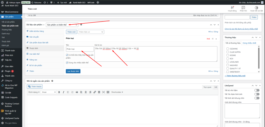Open the 'Sản phẩm có biến thể' product type dropdown
Image resolution: width=265 pixels, height=127 pixels.
point(62,25)
